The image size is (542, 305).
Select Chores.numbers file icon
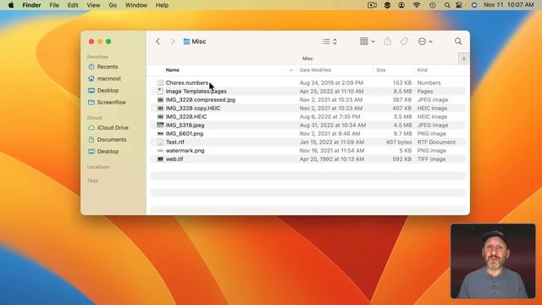click(160, 83)
